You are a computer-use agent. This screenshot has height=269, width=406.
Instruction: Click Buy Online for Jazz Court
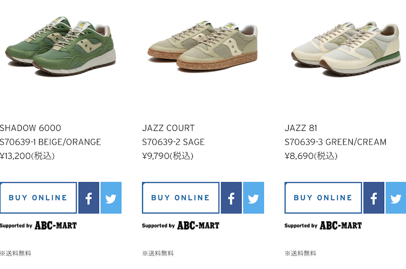point(181,198)
